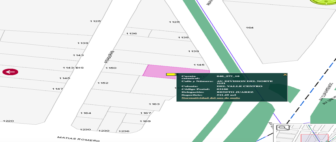Click the red back arrow button

[10, 72]
